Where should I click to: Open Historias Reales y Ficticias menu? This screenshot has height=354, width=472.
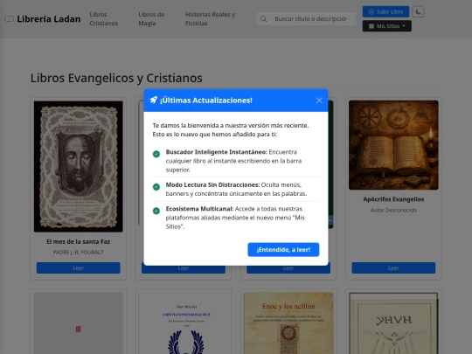[x=210, y=18]
